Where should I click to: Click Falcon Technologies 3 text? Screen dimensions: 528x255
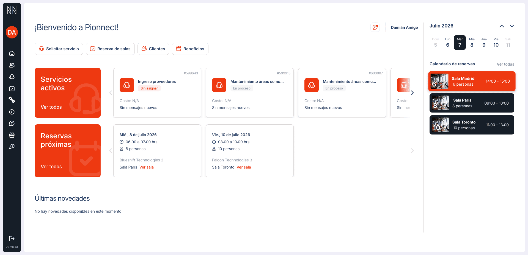[232, 160]
